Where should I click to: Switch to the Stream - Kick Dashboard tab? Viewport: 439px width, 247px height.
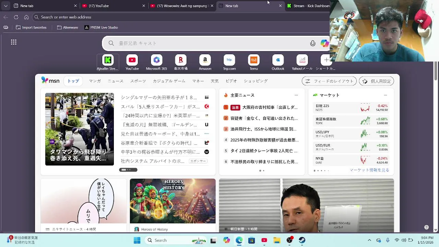point(308,6)
